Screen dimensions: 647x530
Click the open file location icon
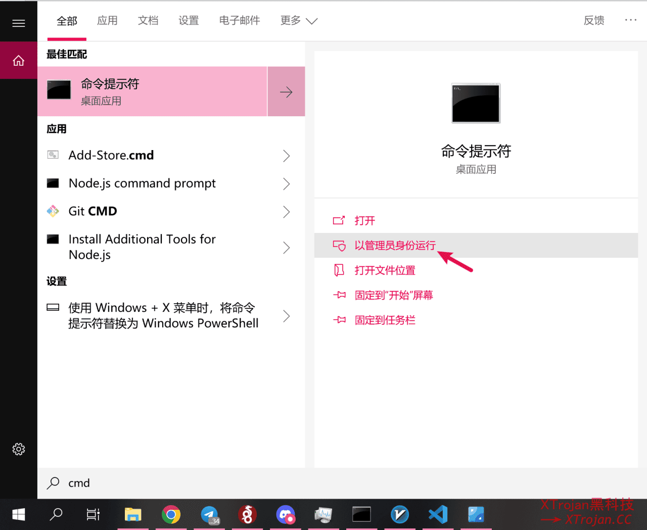click(x=339, y=270)
